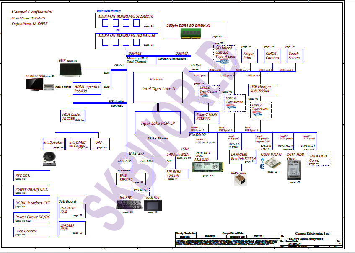Select the Power On/Off CKT. box
Screen dimensions: 355x253
click(32, 190)
